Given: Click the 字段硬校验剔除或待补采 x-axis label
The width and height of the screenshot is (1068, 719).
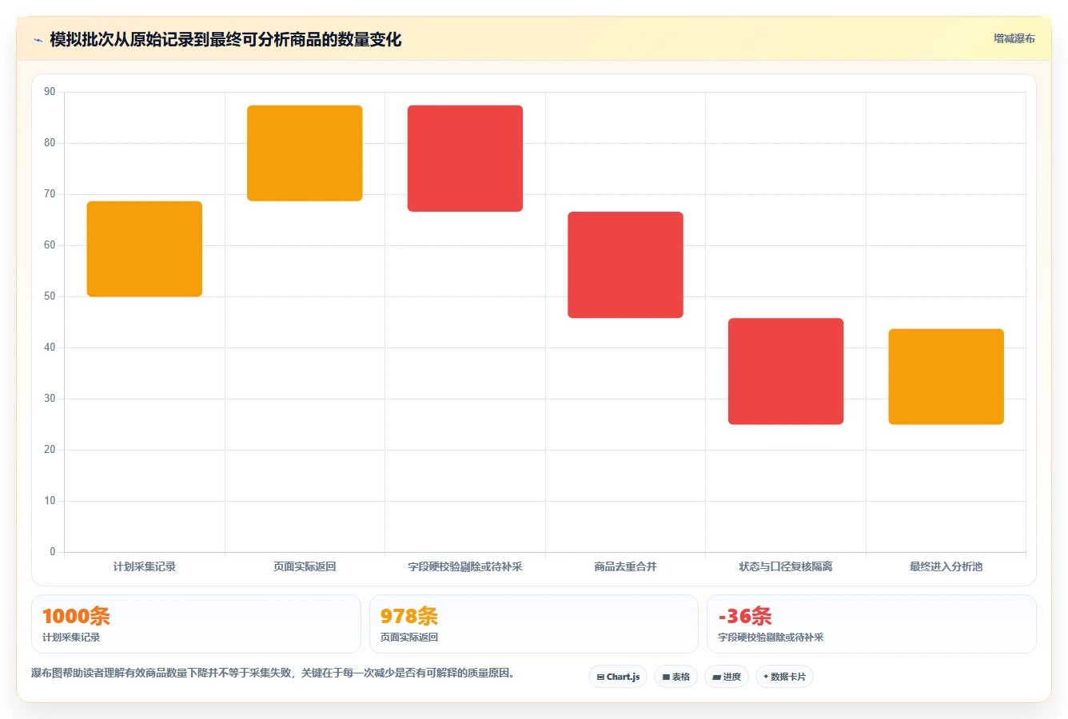Looking at the screenshot, I should [465, 566].
